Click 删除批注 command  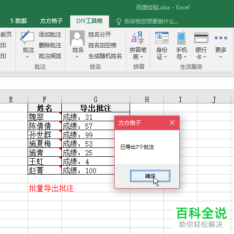click(x=50, y=45)
